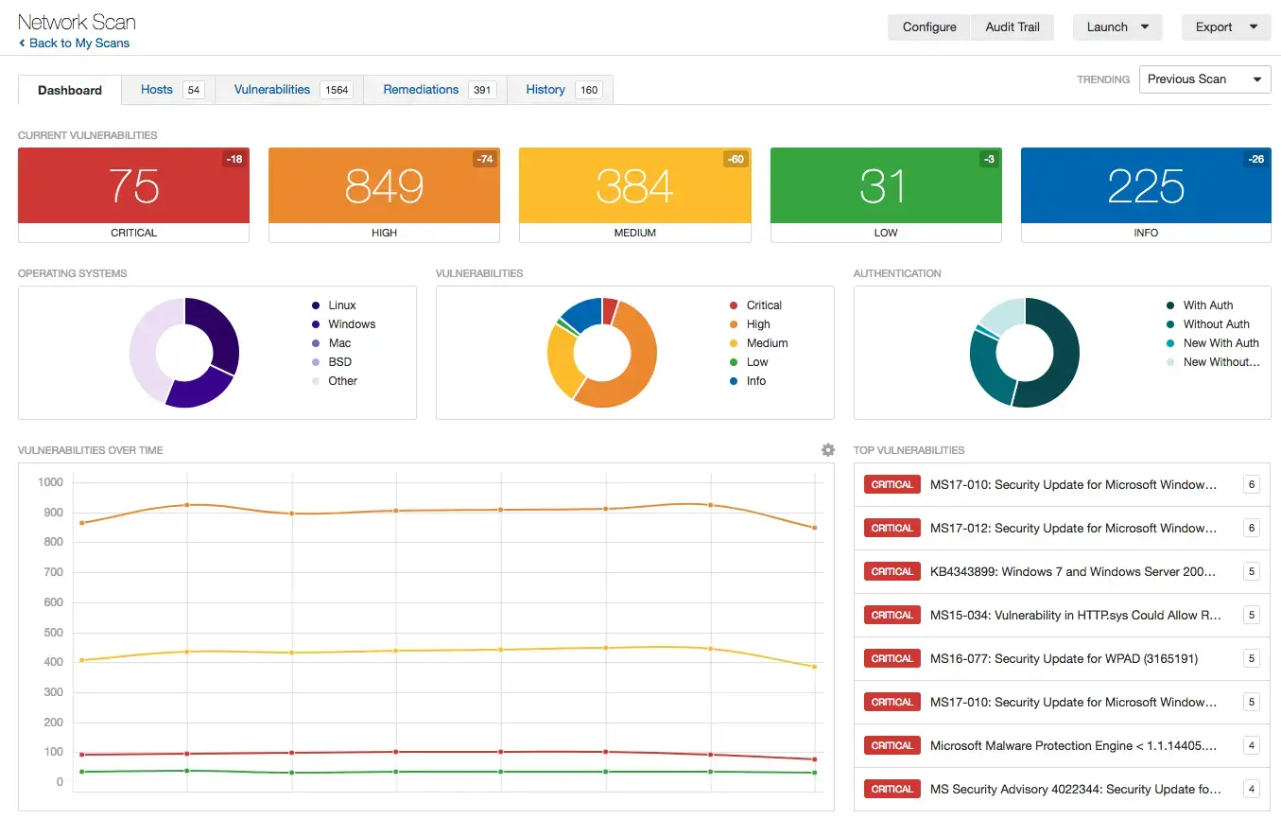
Task: Click the CRITICAL badge beside MS17-010
Action: coord(892,484)
